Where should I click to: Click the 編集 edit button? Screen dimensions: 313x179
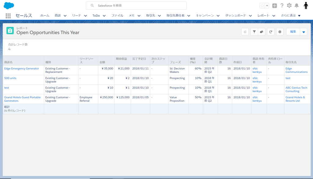click(x=293, y=32)
